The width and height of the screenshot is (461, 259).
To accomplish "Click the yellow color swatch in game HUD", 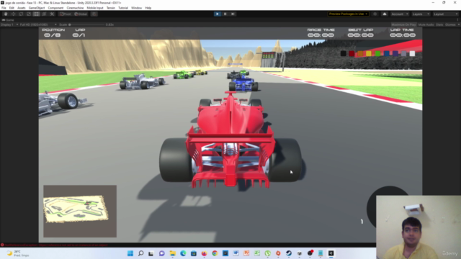I will point(369,53).
